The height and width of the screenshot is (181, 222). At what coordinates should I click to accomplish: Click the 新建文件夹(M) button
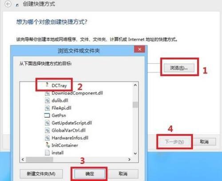[x=41, y=173]
